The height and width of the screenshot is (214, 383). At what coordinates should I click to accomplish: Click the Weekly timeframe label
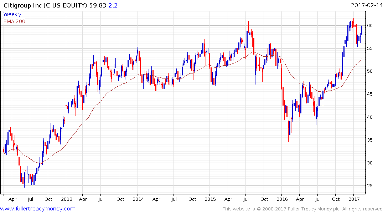[x=12, y=14]
